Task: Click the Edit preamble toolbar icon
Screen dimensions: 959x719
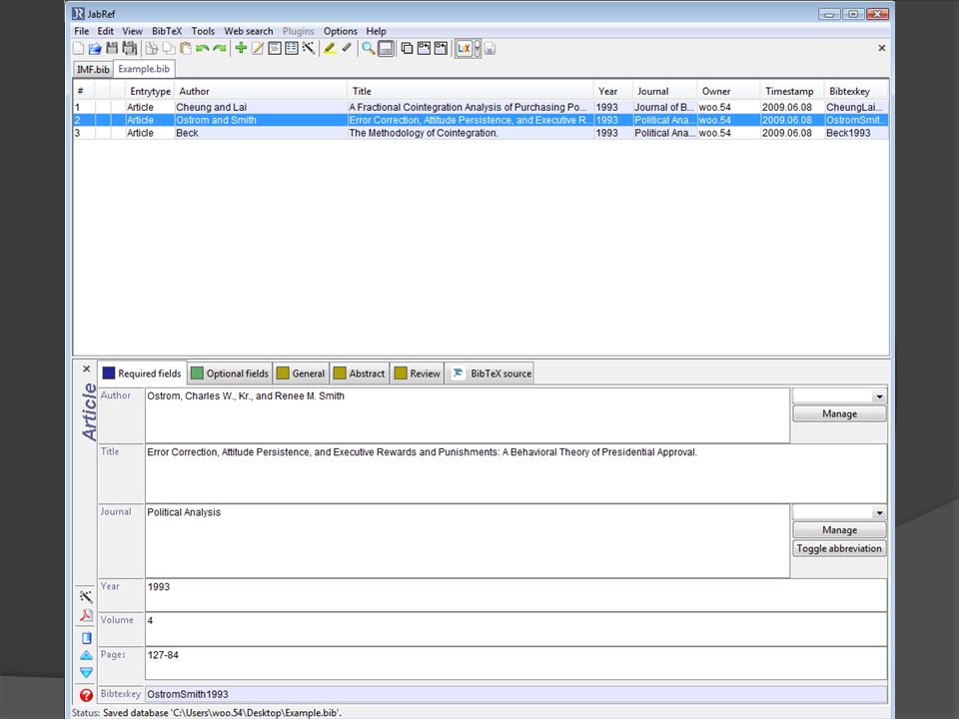Action: [276, 48]
